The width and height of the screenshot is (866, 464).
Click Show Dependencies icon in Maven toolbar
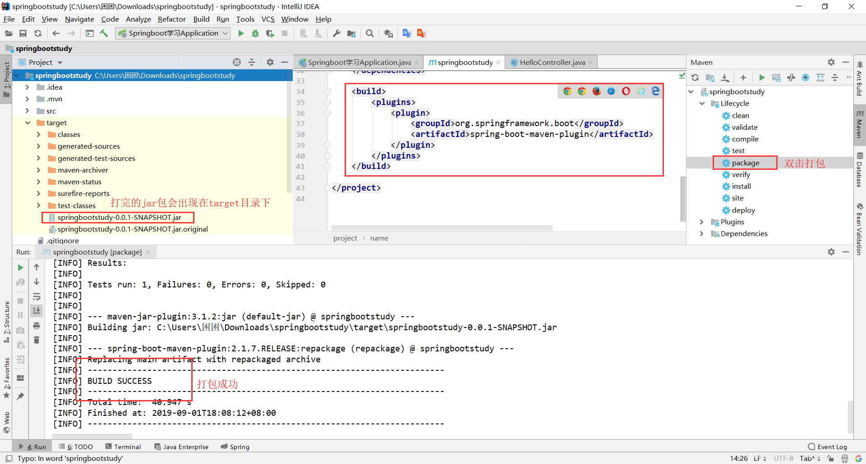(820, 77)
